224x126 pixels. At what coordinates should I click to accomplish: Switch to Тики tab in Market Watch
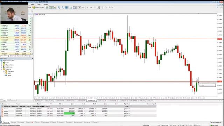[x=27, y=56]
